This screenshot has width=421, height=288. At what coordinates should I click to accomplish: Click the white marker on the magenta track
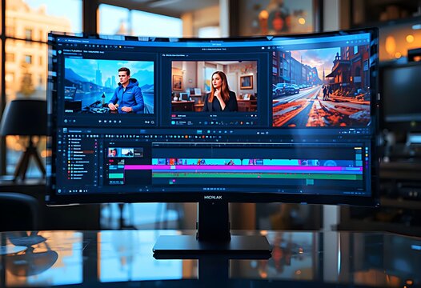pos(173,167)
